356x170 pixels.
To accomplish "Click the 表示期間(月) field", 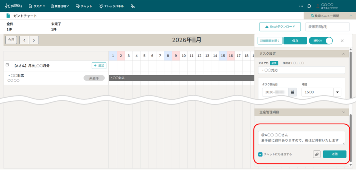I will pos(327,27).
